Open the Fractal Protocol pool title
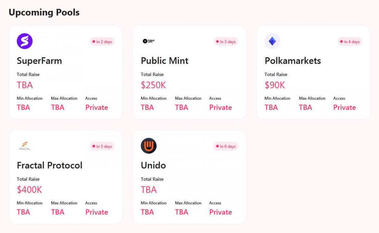This screenshot has height=233, width=379. [x=49, y=165]
